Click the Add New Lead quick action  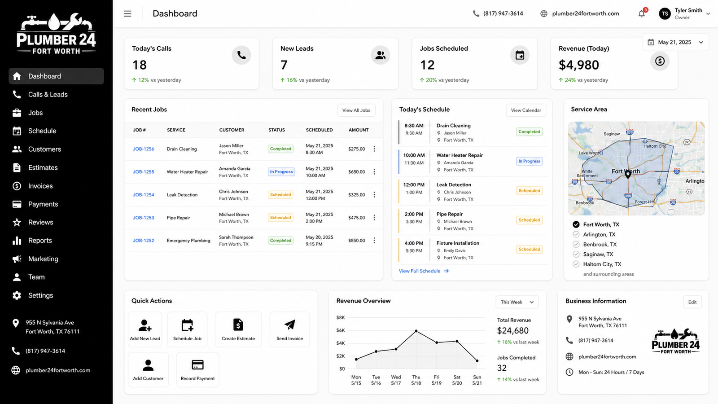[x=145, y=329]
